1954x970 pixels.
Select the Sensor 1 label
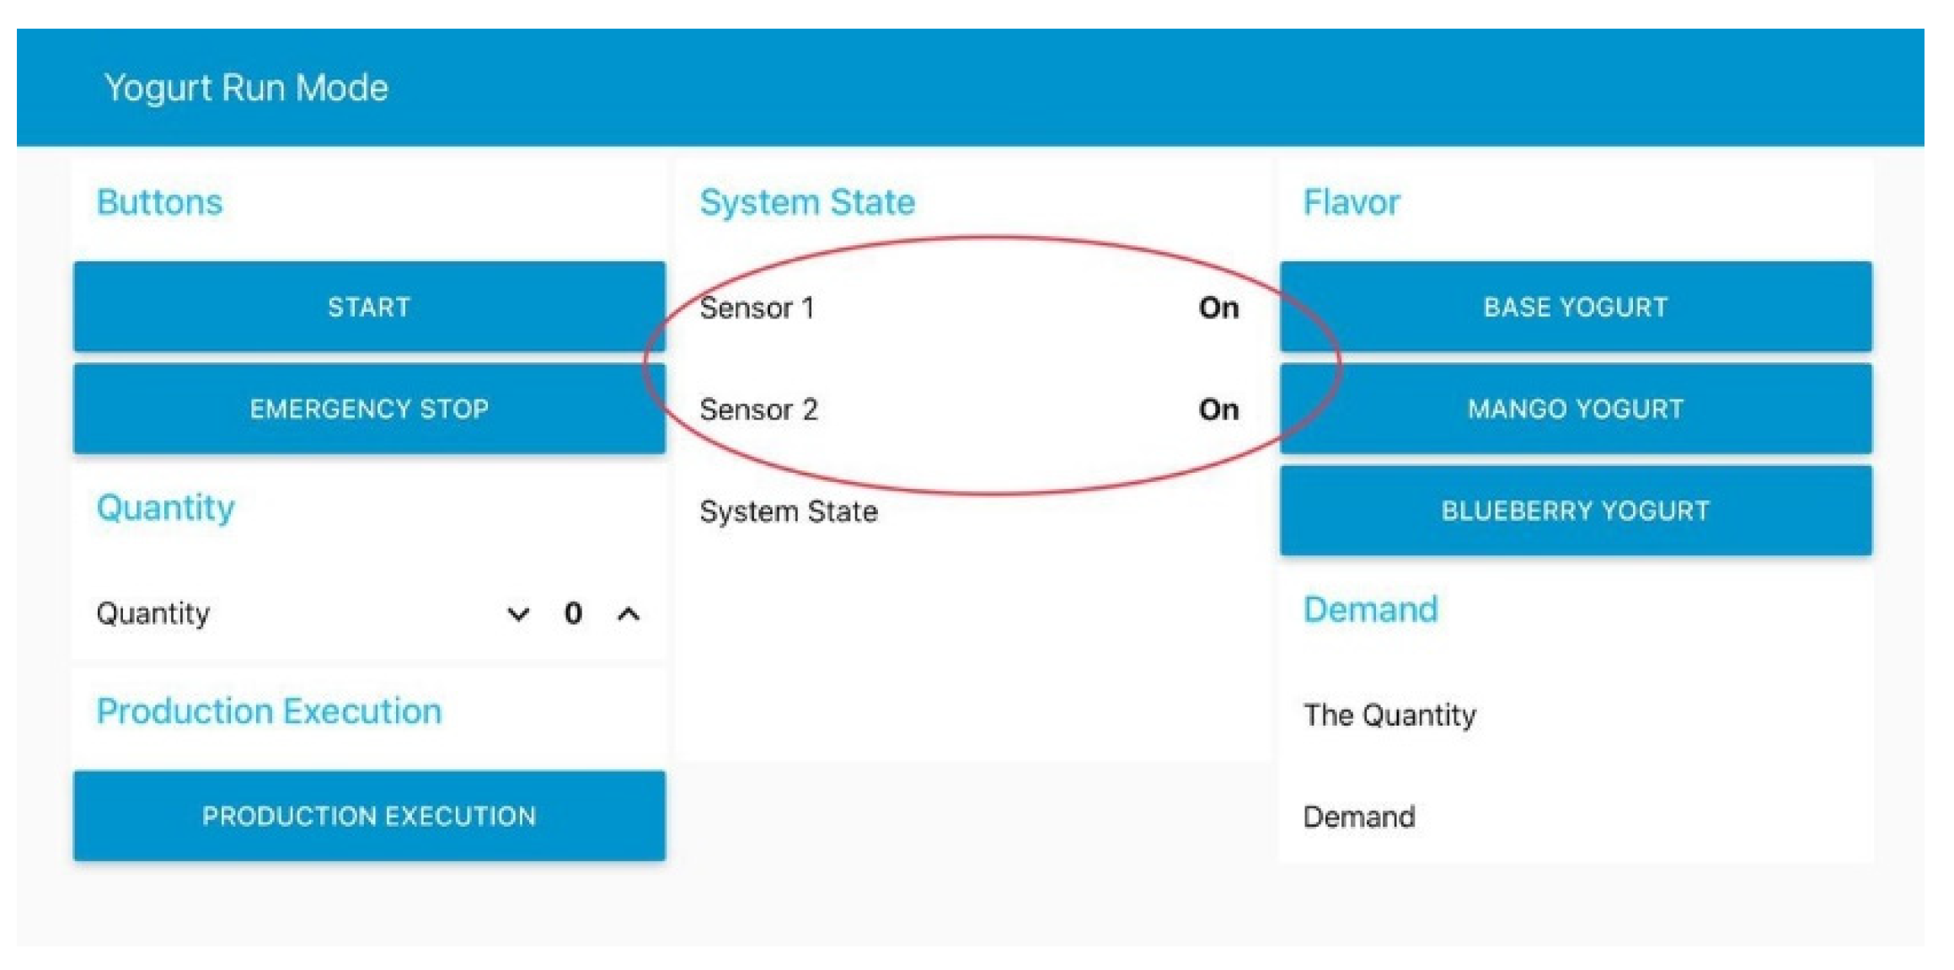tap(757, 308)
